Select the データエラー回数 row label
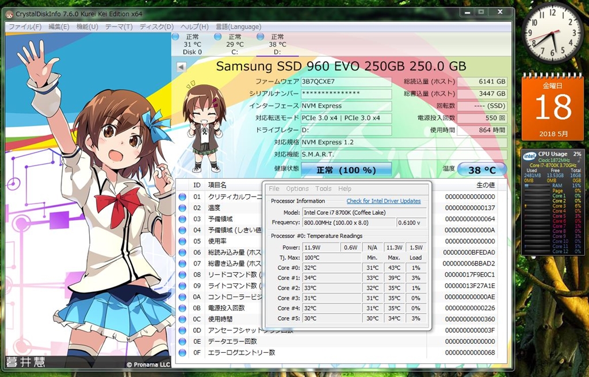Screen dimensions: 589x377 pyautogui.click(x=232, y=341)
